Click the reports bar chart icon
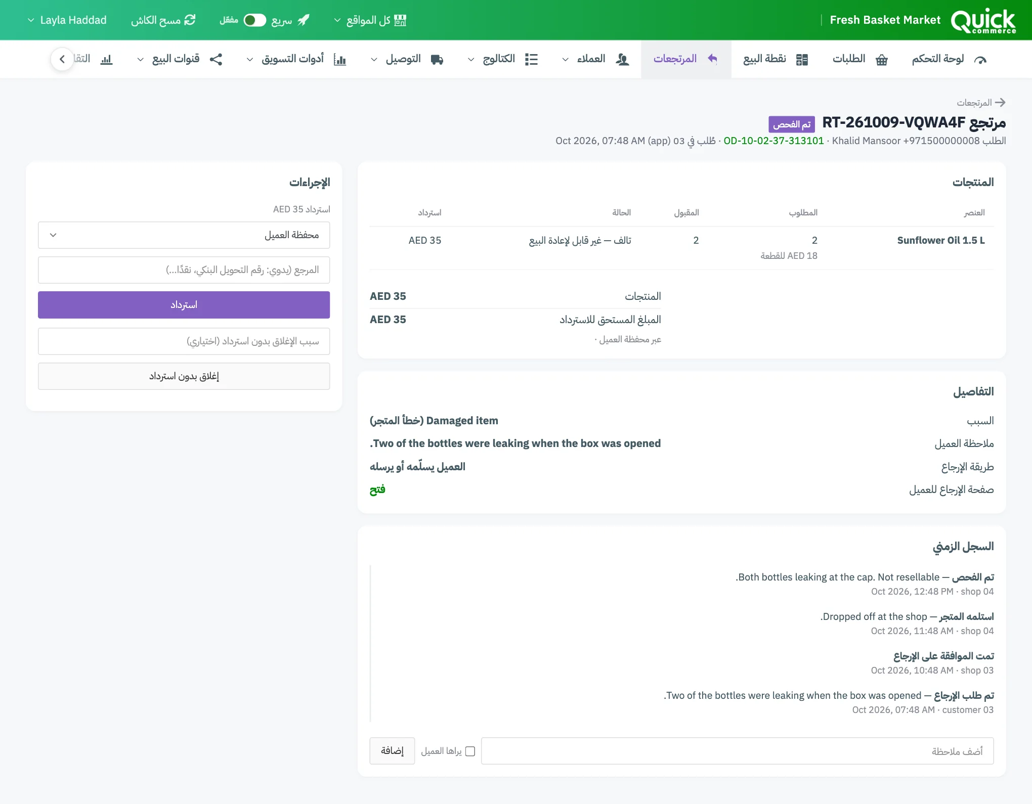 coord(106,60)
